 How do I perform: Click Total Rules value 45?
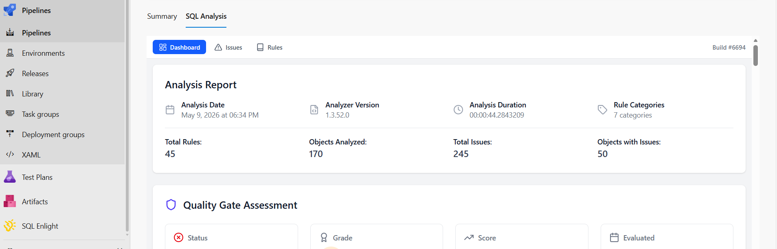[170, 154]
